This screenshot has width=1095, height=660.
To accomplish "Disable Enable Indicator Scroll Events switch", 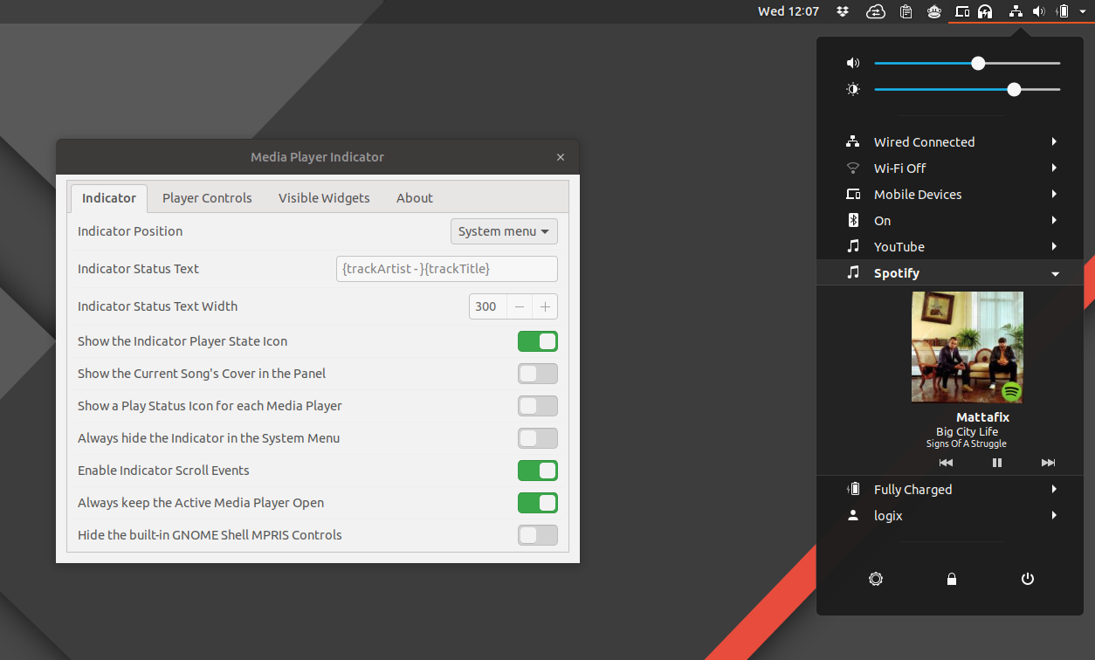I will coord(538,471).
